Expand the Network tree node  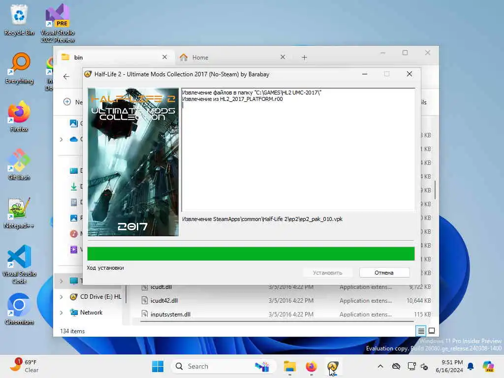(62, 313)
